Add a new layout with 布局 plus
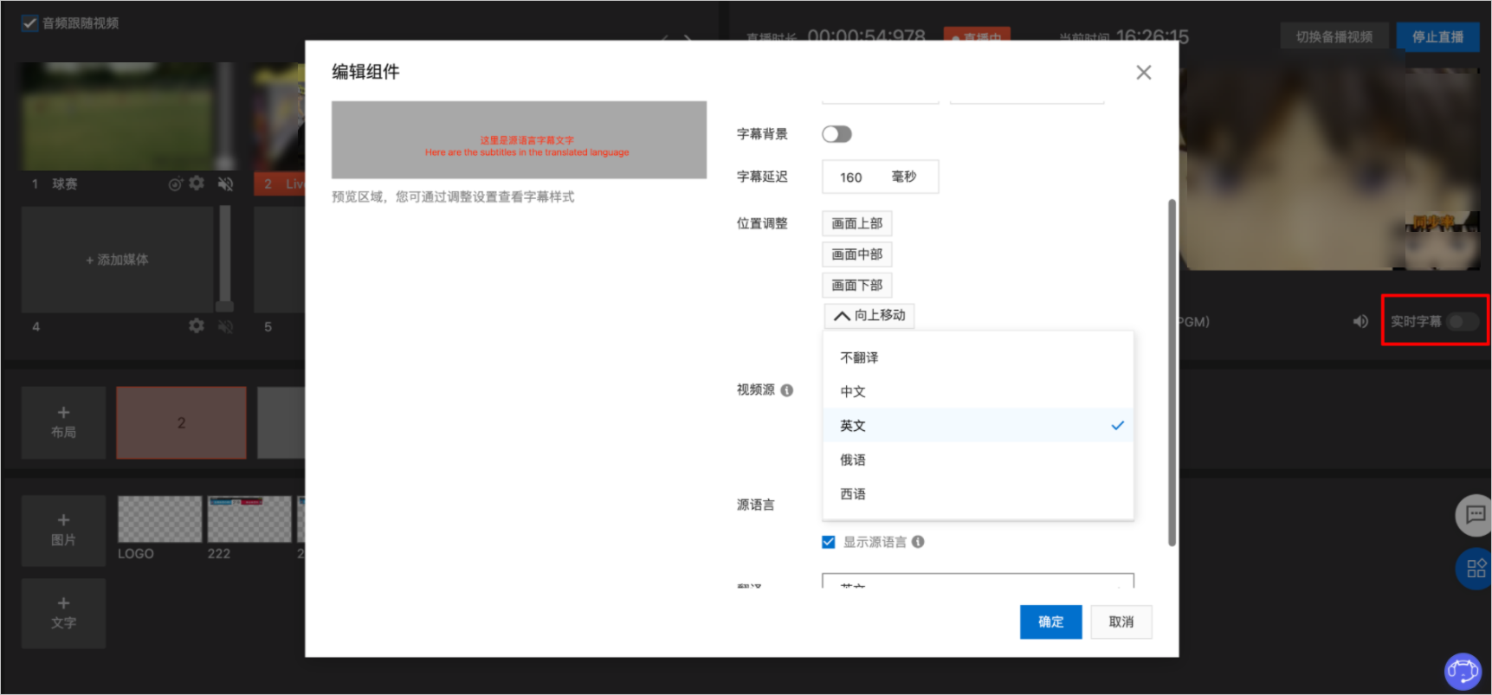This screenshot has height=695, width=1492. point(63,422)
